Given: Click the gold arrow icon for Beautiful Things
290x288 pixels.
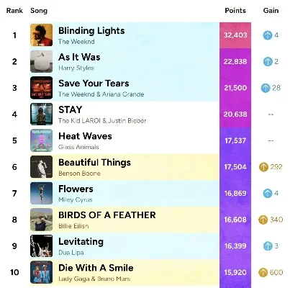Looking at the screenshot, I should [x=263, y=167].
